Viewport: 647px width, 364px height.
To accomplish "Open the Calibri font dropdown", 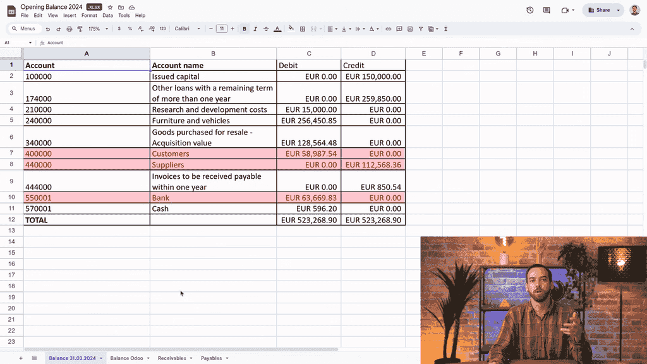I will 187,29.
